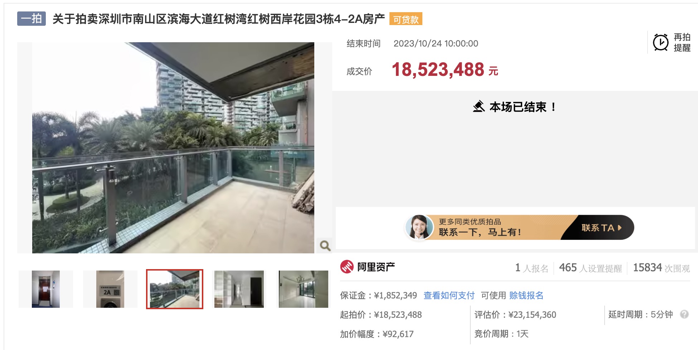Click 再拍提醒 reminder text
Screen dimensions: 698x350
tap(682, 43)
